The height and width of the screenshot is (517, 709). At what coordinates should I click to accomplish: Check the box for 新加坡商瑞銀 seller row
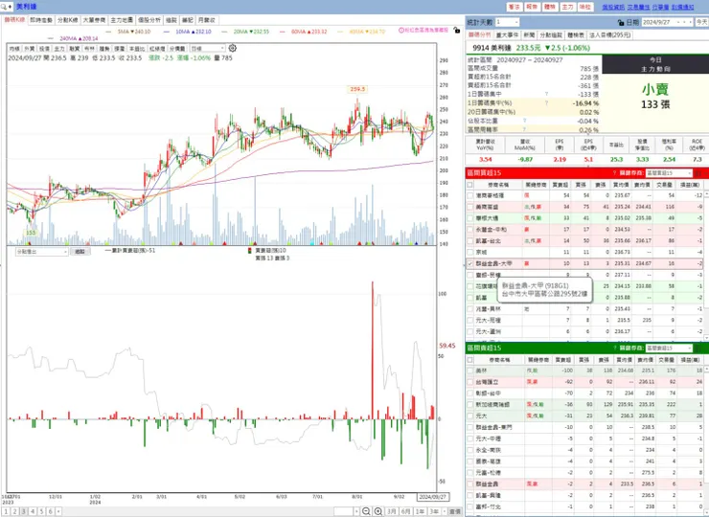[470, 404]
